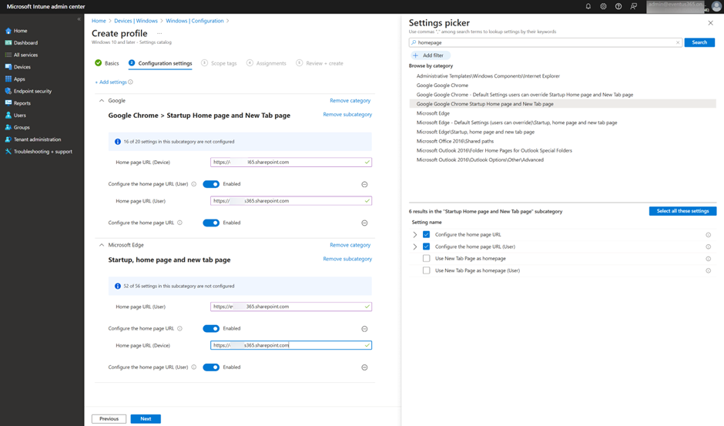
Task: Click the Previous button
Action: [x=109, y=418]
